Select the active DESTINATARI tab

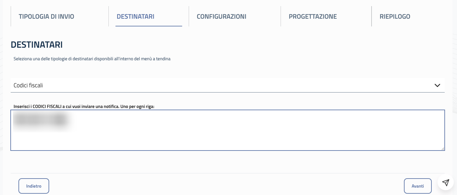point(135,16)
